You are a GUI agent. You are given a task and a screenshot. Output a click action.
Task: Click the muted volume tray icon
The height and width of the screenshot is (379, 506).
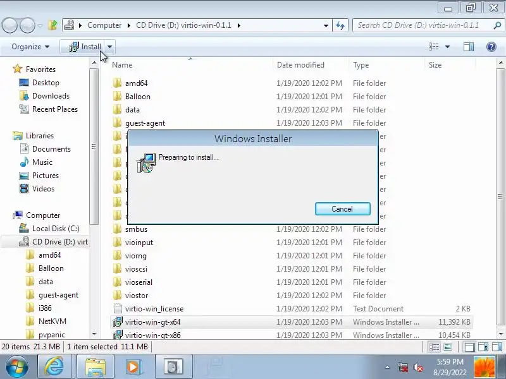click(418, 367)
